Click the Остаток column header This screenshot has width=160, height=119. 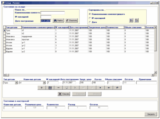150,27
